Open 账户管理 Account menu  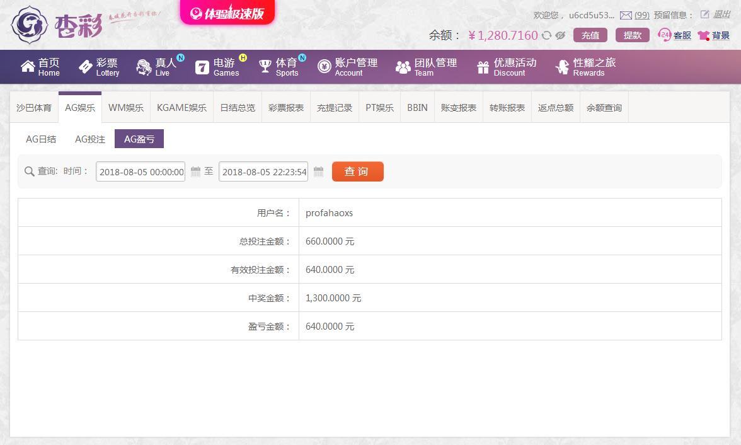348,67
